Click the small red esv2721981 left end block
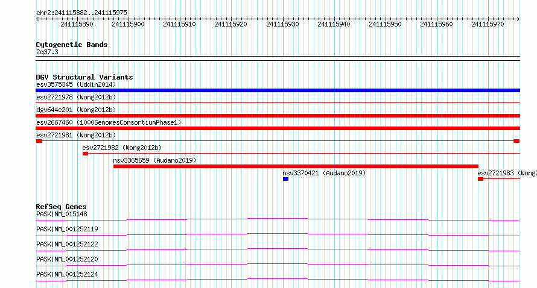Viewport: 537px width, 288px height. click(x=39, y=141)
